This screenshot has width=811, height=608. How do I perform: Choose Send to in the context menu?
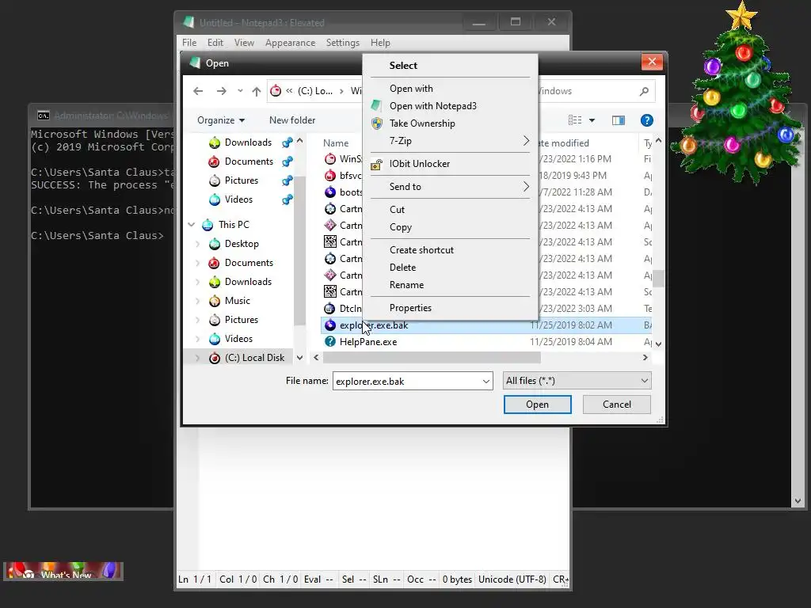click(450, 187)
